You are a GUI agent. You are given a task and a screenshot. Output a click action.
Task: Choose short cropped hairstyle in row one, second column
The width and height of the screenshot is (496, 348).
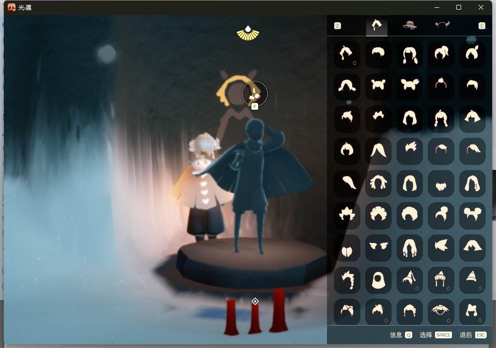pos(378,54)
